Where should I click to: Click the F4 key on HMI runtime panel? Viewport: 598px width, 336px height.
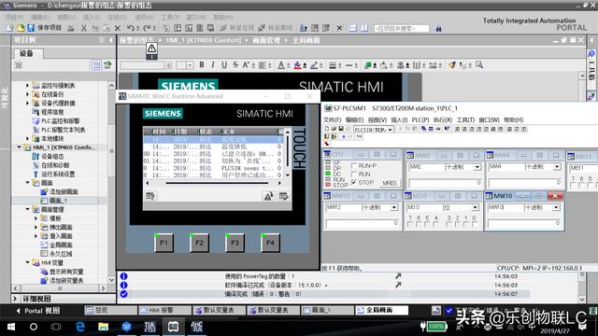[270, 243]
